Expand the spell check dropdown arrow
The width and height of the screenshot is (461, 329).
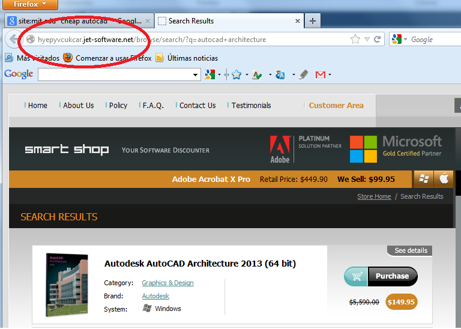tap(270, 74)
